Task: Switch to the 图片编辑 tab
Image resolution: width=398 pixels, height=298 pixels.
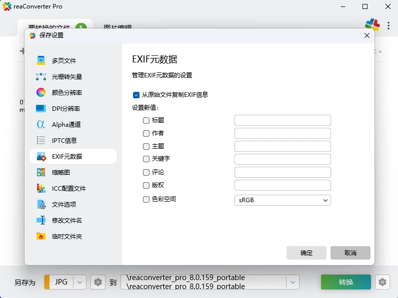Action: [x=117, y=27]
